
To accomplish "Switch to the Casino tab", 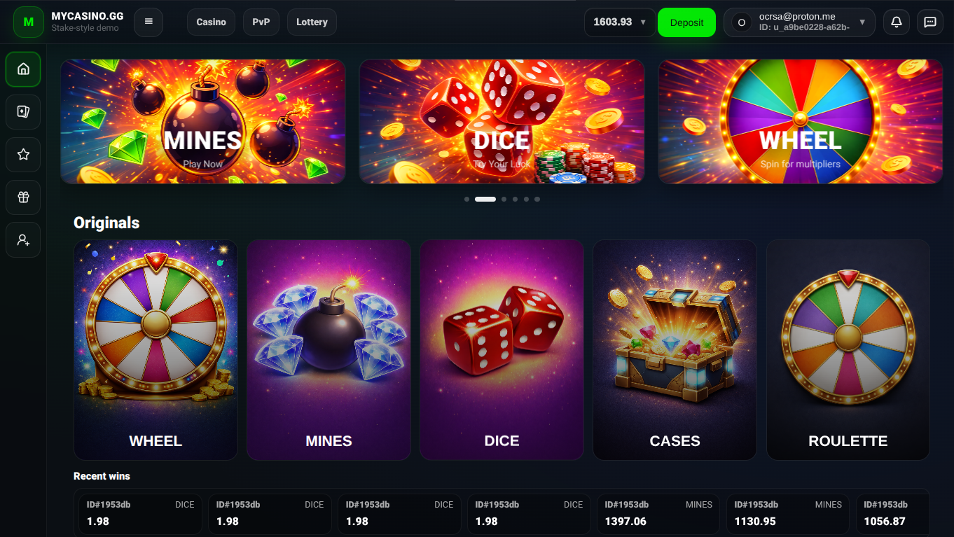I will [211, 22].
